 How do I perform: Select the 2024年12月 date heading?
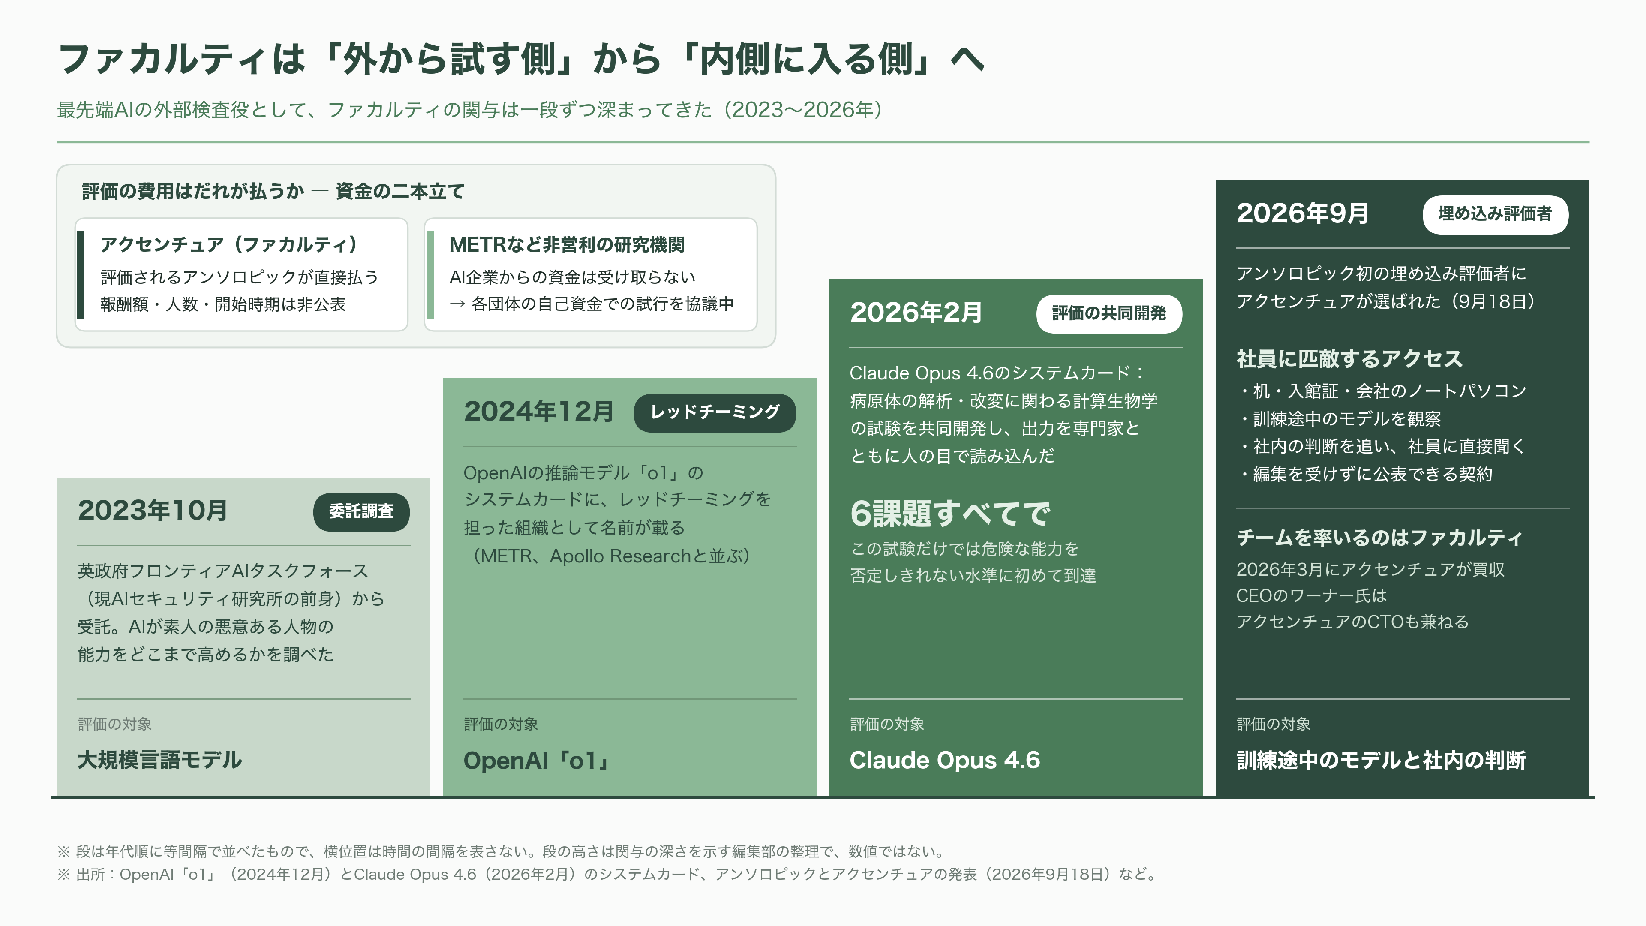pyautogui.click(x=539, y=412)
